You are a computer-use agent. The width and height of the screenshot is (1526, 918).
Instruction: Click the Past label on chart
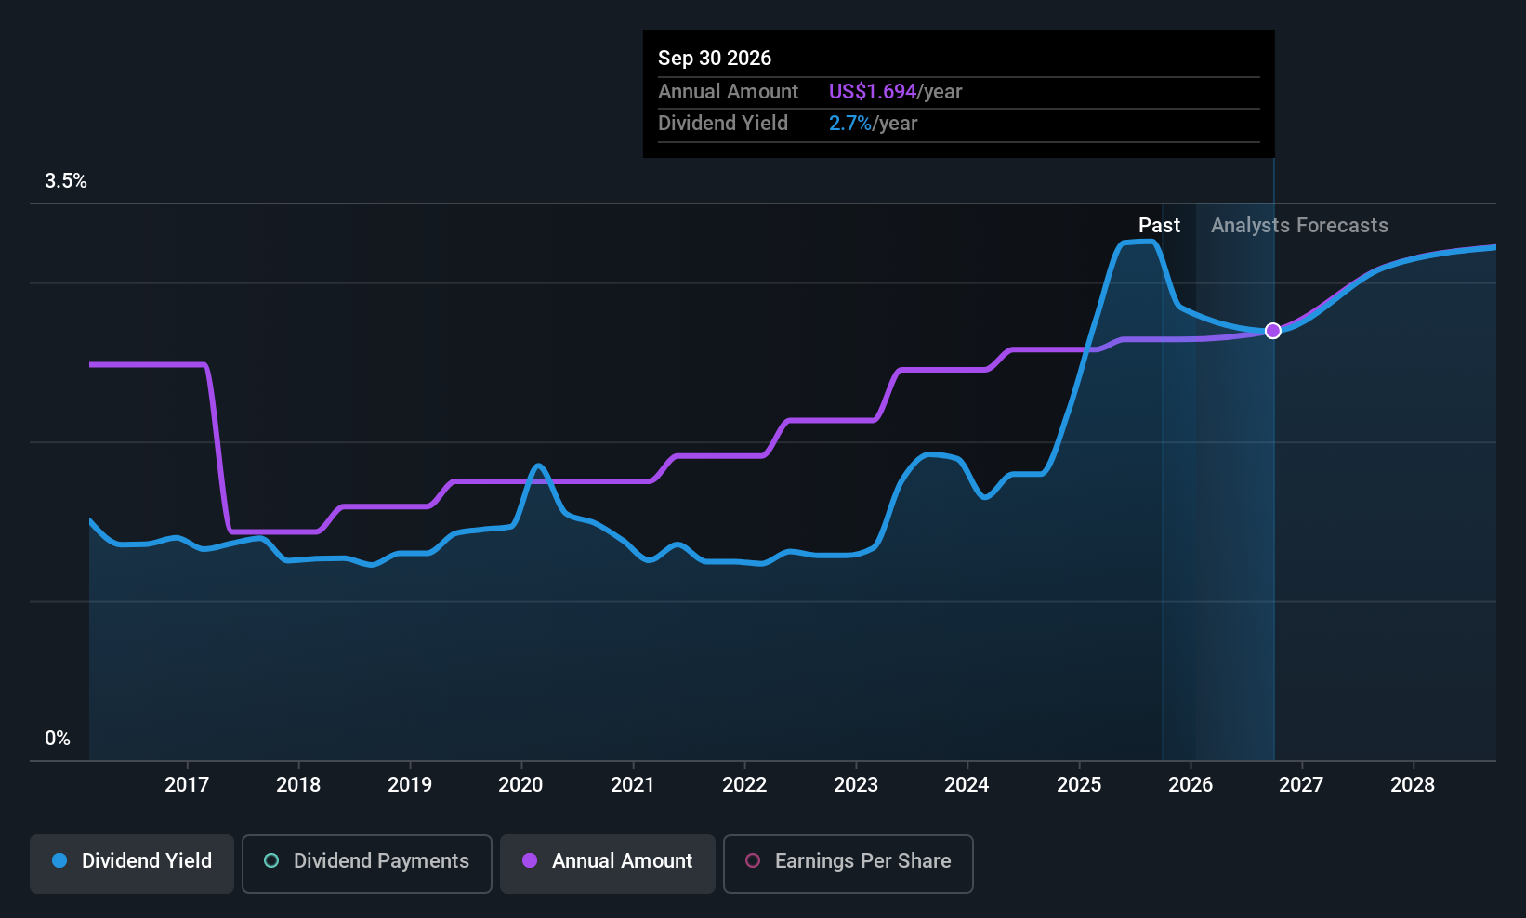(x=1160, y=226)
